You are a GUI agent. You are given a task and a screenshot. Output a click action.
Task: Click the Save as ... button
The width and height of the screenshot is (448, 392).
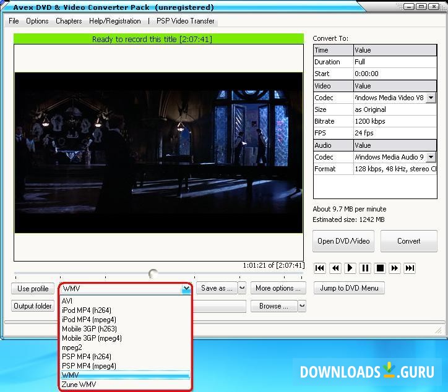pyautogui.click(x=217, y=288)
